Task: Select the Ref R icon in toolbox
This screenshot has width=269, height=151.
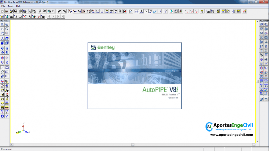Action: tap(2, 111)
